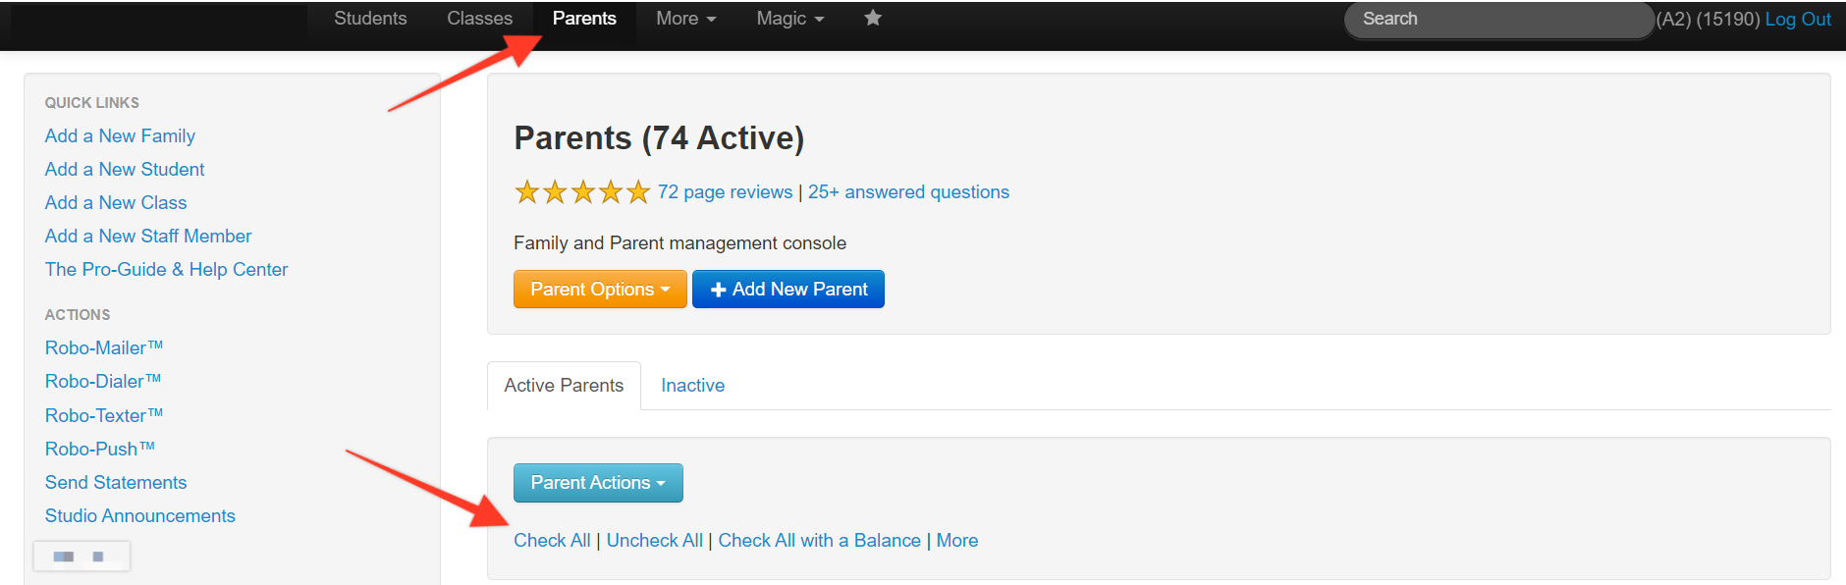
Task: Expand the Magic dropdown in navbar
Action: pyautogui.click(x=790, y=19)
